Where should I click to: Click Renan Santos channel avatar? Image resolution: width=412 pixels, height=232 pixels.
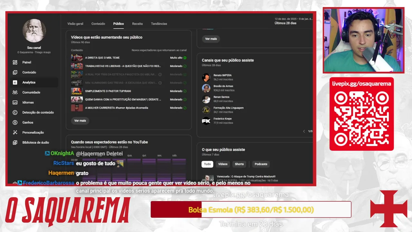[x=206, y=99]
